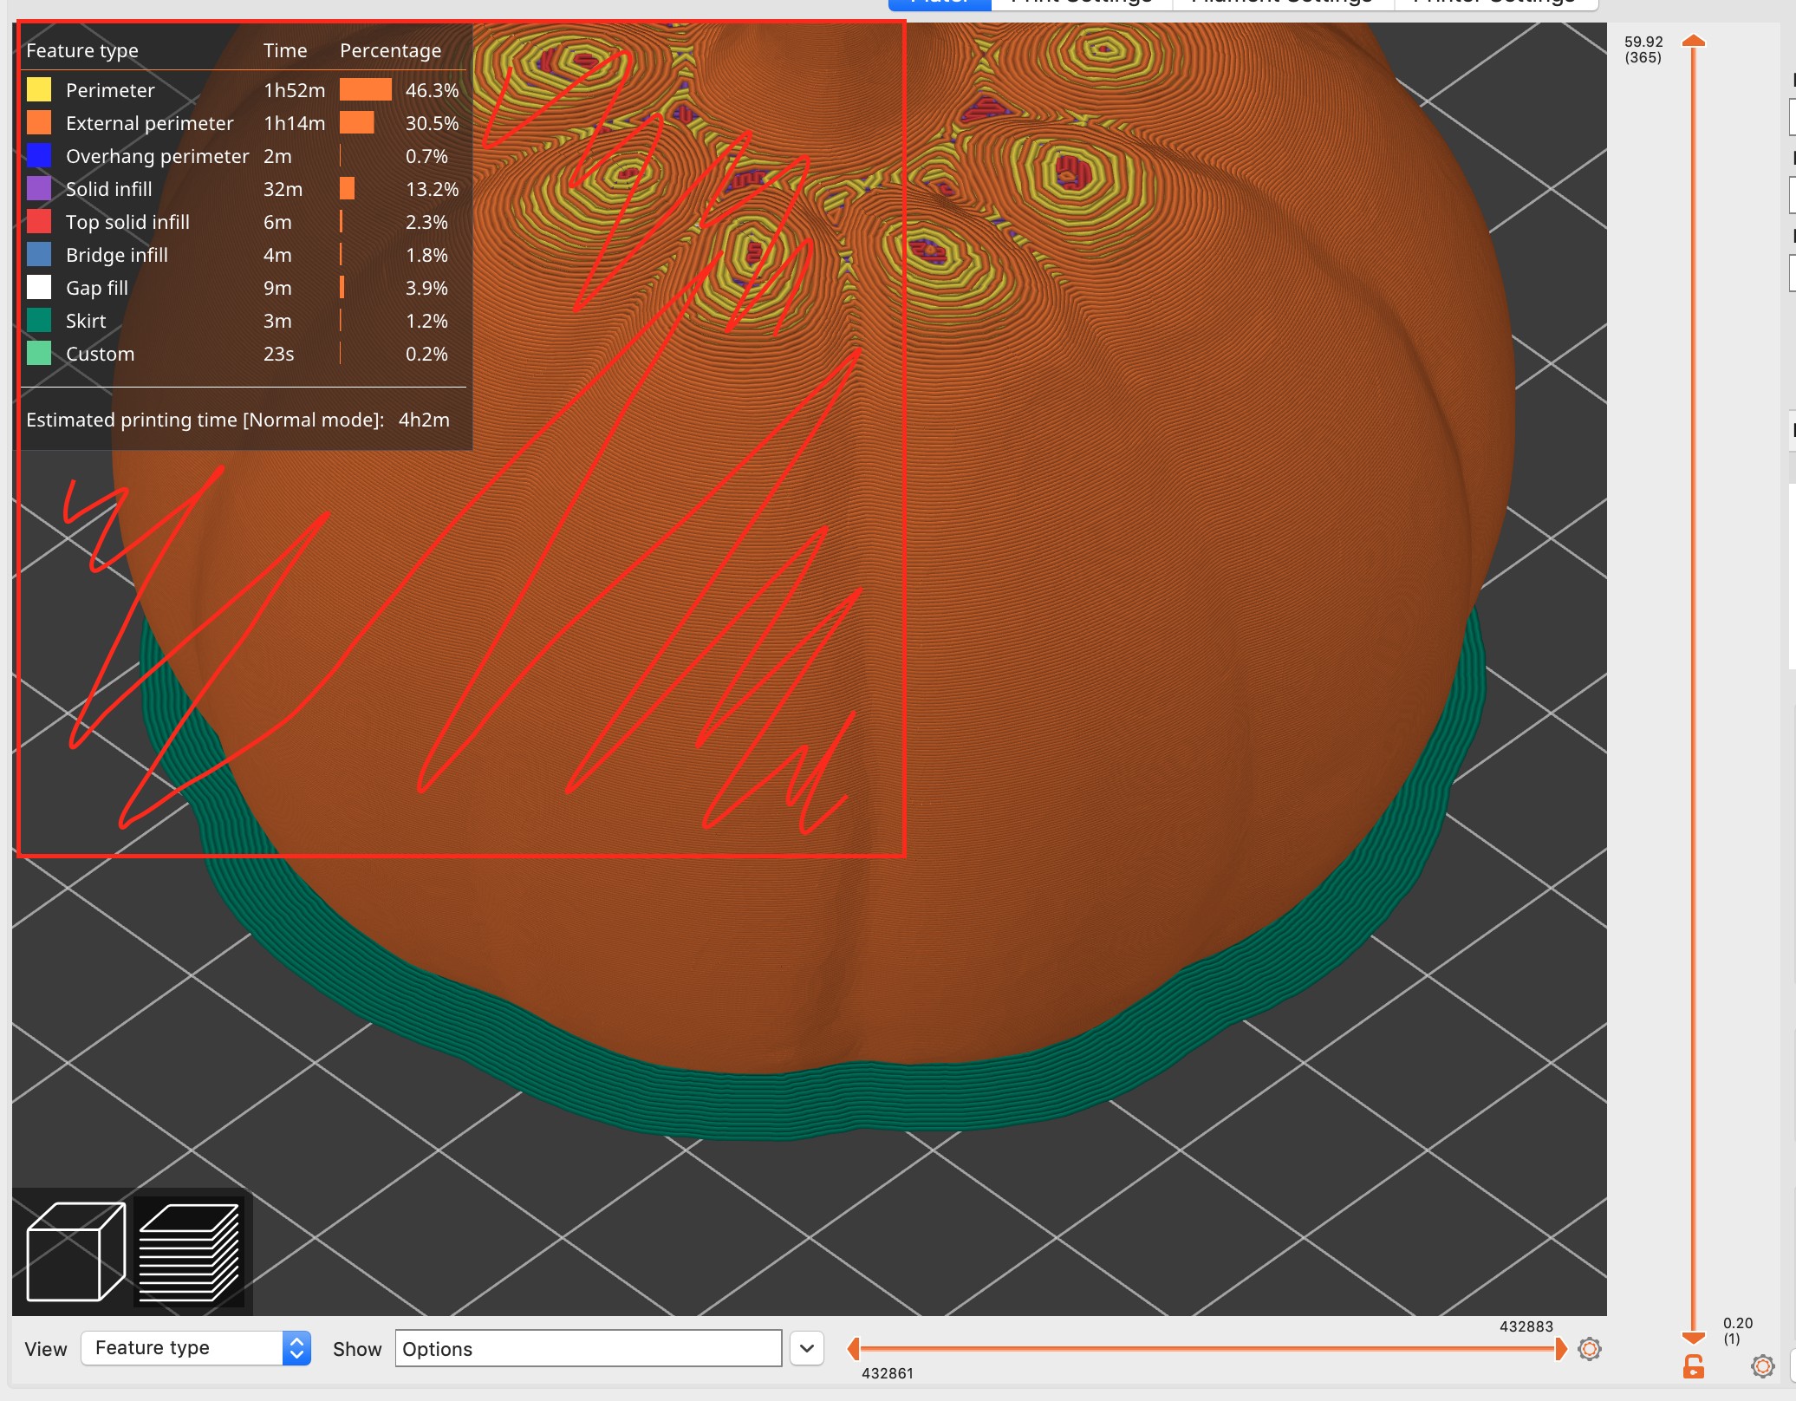Grab the bottom thumb of vertical layer slider
Screen dimensions: 1796x1401
coord(1693,1338)
